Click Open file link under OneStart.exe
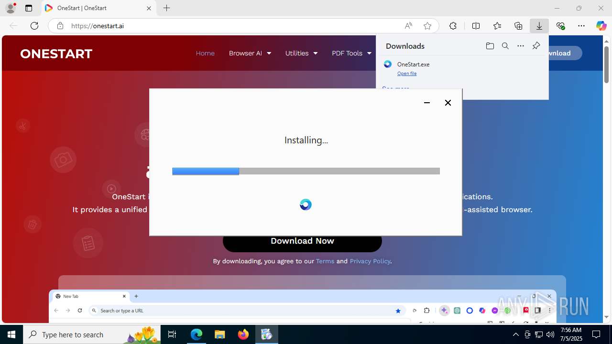The width and height of the screenshot is (612, 344). pyautogui.click(x=407, y=74)
